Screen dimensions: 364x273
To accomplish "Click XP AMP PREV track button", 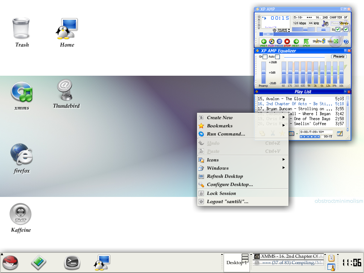I will point(264,42).
